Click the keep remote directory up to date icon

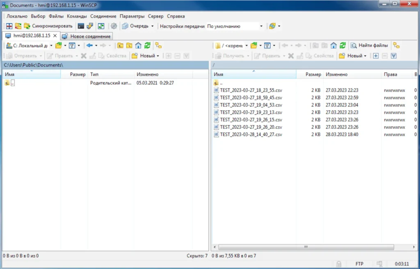coord(101,26)
